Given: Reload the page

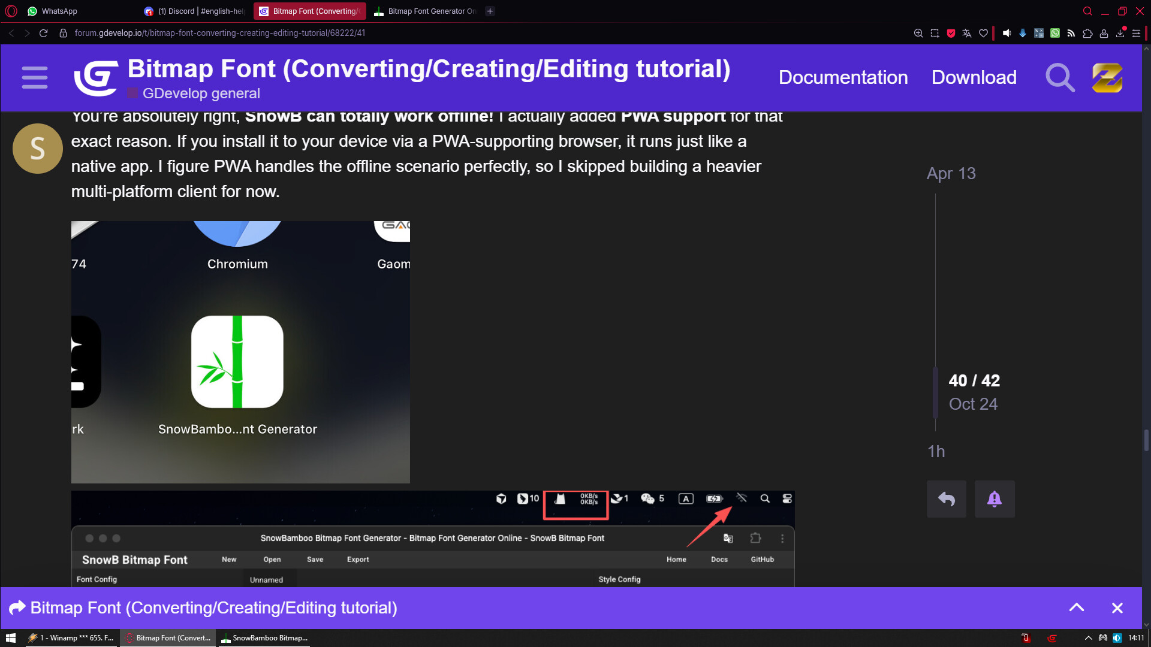Looking at the screenshot, I should tap(43, 33).
